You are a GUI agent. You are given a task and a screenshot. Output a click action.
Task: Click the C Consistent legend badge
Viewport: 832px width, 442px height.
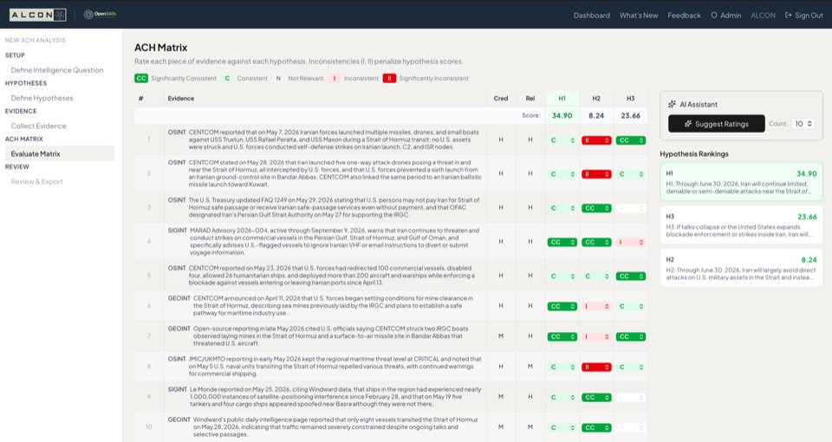coord(227,78)
